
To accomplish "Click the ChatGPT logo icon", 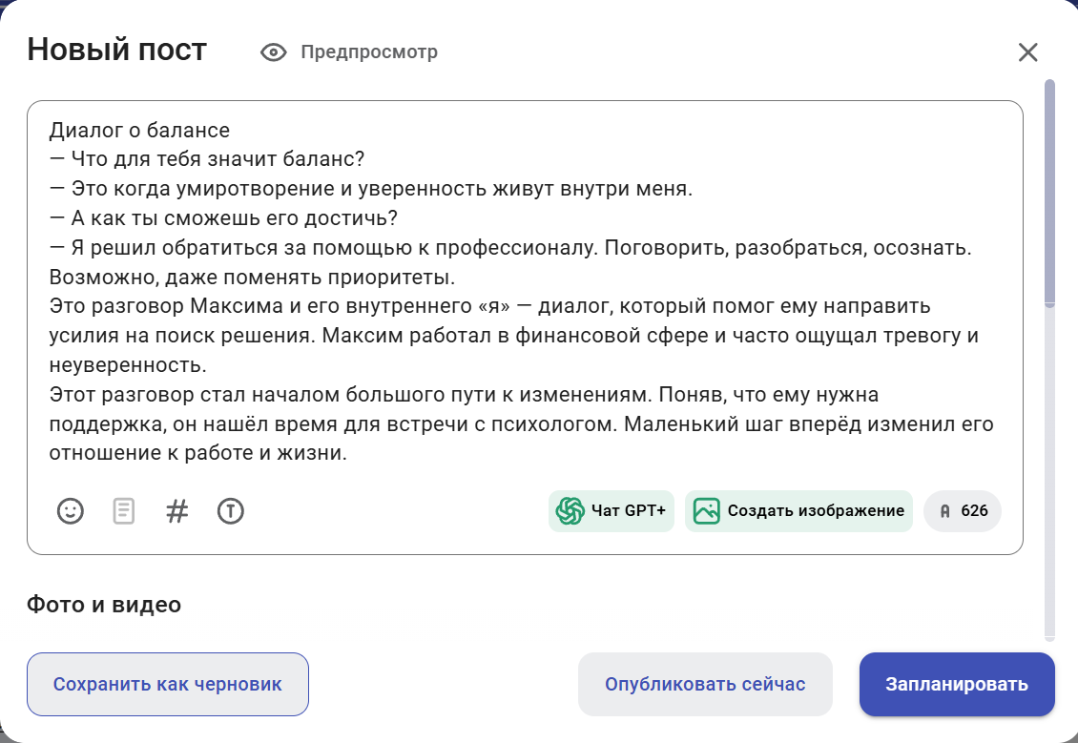I will tap(571, 511).
